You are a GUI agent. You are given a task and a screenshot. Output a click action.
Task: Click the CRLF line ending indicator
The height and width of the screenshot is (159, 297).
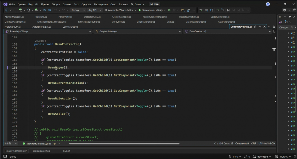(254, 143)
